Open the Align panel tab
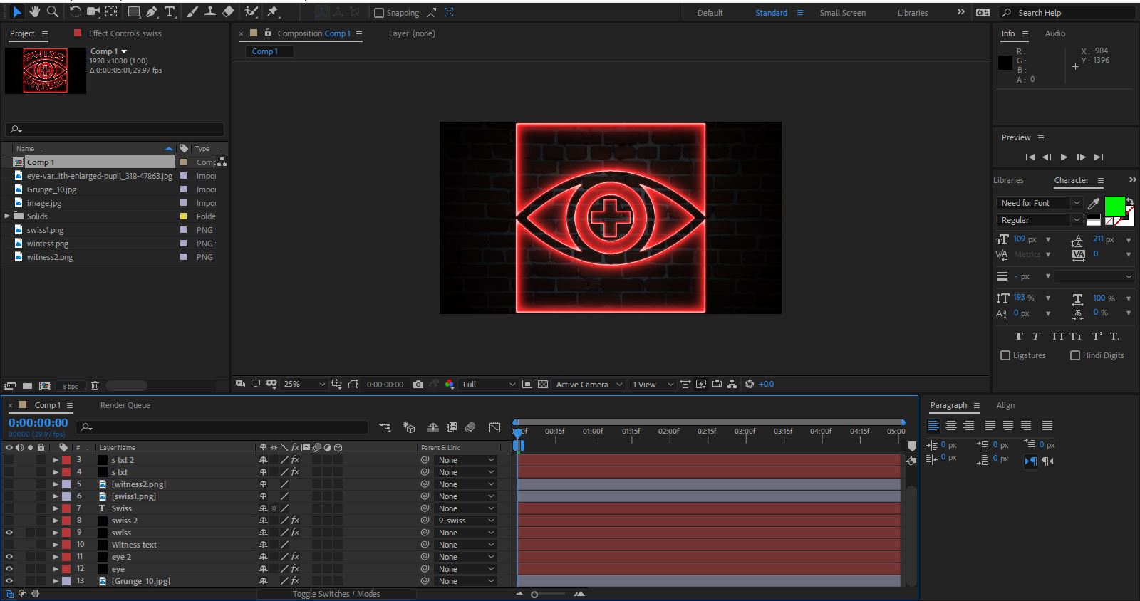Viewport: 1140px width, 601px height. [1005, 405]
